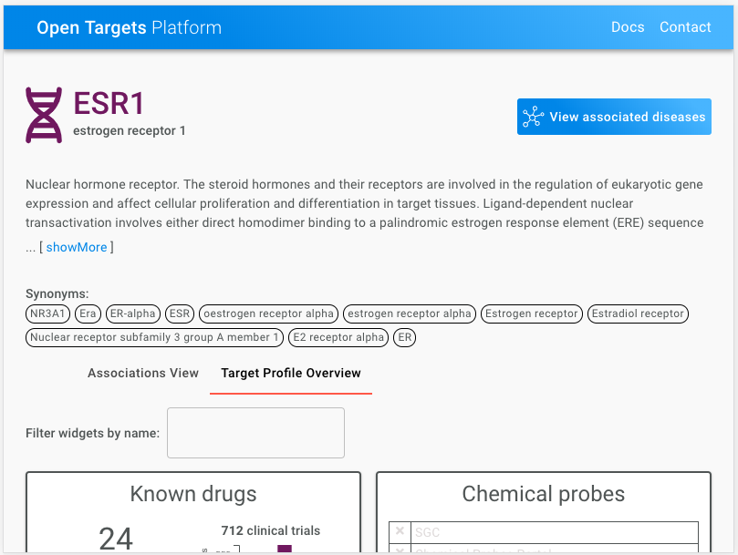Screen dimensions: 738x555
Task: Click the SGC text field in Chemical probes
Action: pyautogui.click(x=556, y=530)
